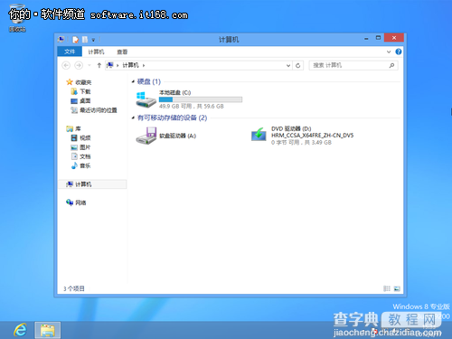Image resolution: width=452 pixels, height=339 pixels.
Task: Click File Explorer on the taskbar
Action: pyautogui.click(x=48, y=330)
